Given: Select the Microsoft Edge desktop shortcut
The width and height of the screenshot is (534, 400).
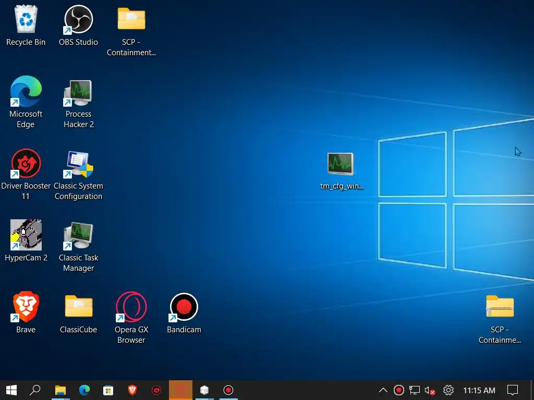Looking at the screenshot, I should (x=26, y=102).
